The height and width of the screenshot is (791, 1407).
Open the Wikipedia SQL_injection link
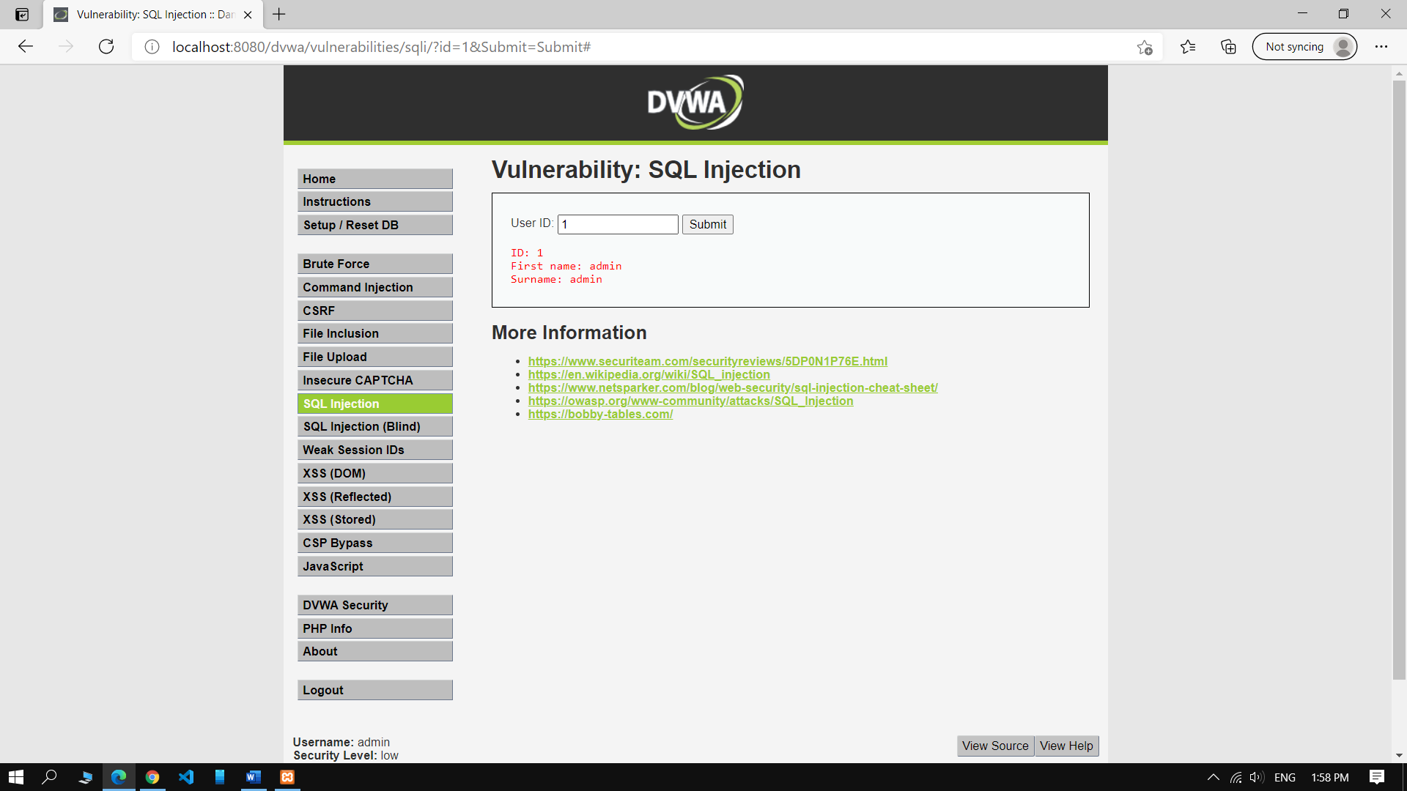649,374
